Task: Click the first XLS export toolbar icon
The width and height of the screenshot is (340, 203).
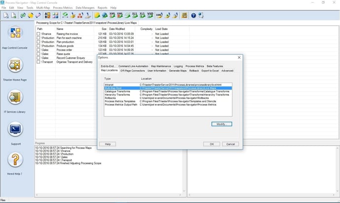Action: (135, 15)
